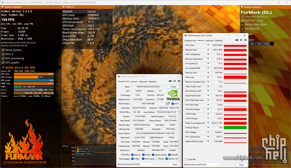Toggle the DirectCompute checkbox
Screen dimensions: 291x168
[x=153, y=155]
